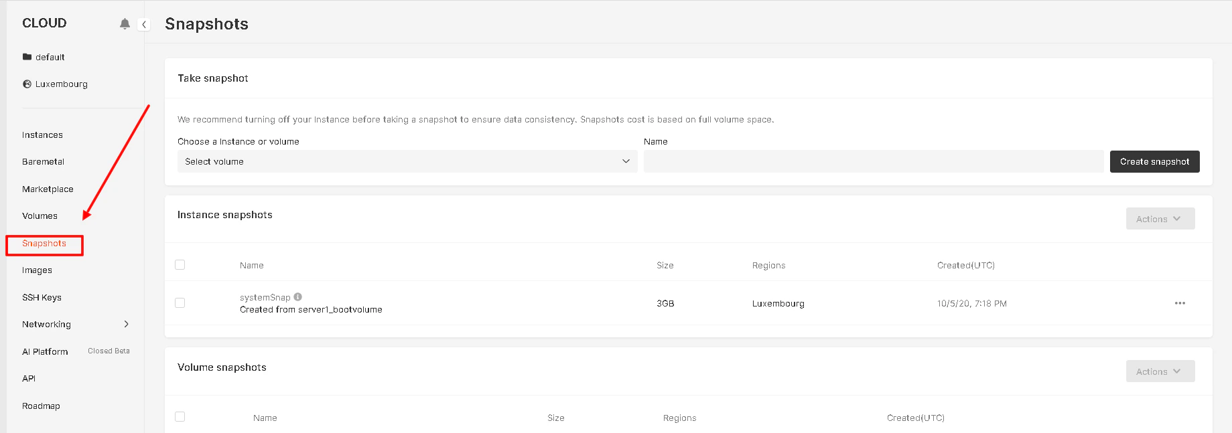Click the default project folder icon
Image resolution: width=1232 pixels, height=433 pixels.
click(x=27, y=57)
